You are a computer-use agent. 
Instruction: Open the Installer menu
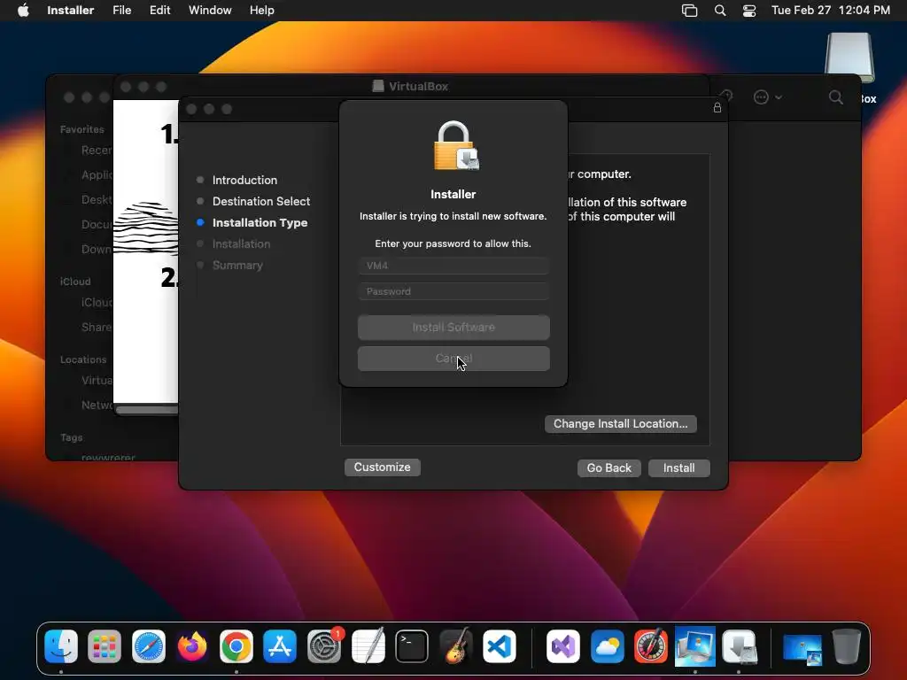point(70,11)
